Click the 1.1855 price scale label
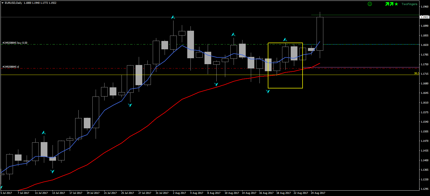This screenshot has width=430, height=196. tap(424, 36)
